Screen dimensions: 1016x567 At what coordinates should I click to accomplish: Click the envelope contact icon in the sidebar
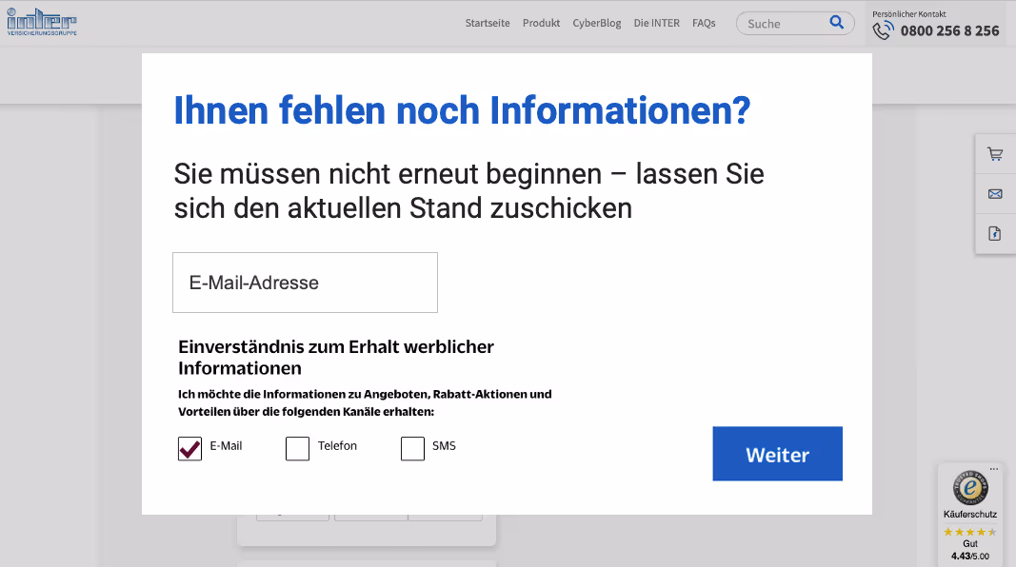point(994,193)
